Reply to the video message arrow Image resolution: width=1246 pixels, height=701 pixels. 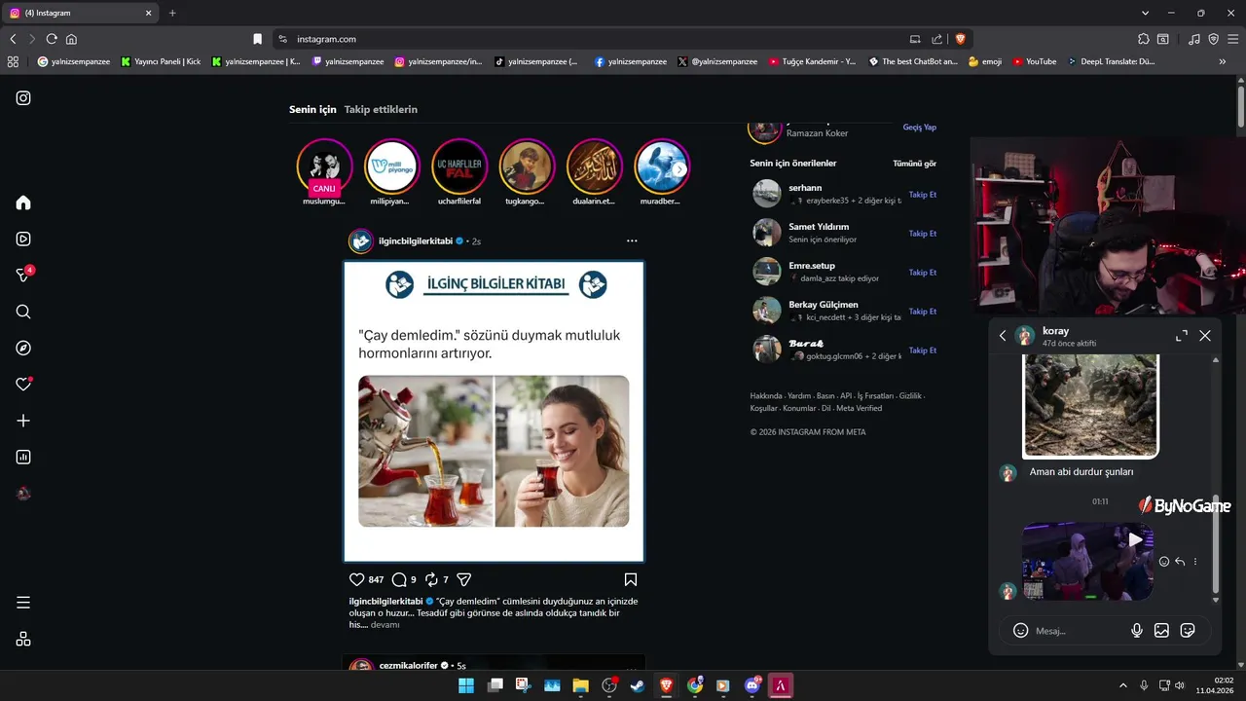[1180, 562]
